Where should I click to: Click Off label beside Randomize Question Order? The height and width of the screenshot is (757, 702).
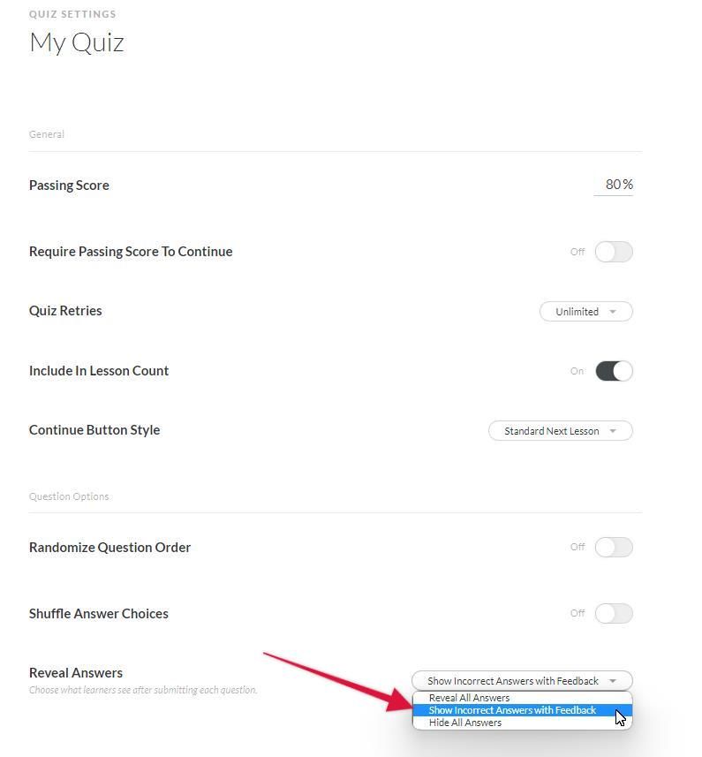tap(577, 548)
